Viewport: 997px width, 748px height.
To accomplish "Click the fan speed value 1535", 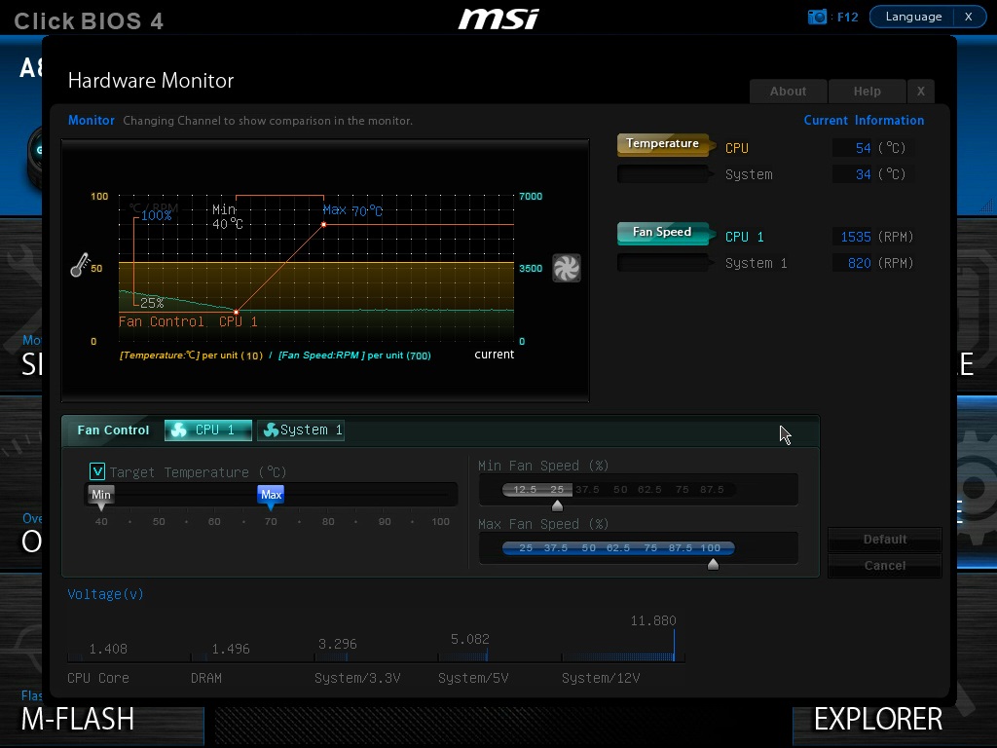I will [x=855, y=237].
